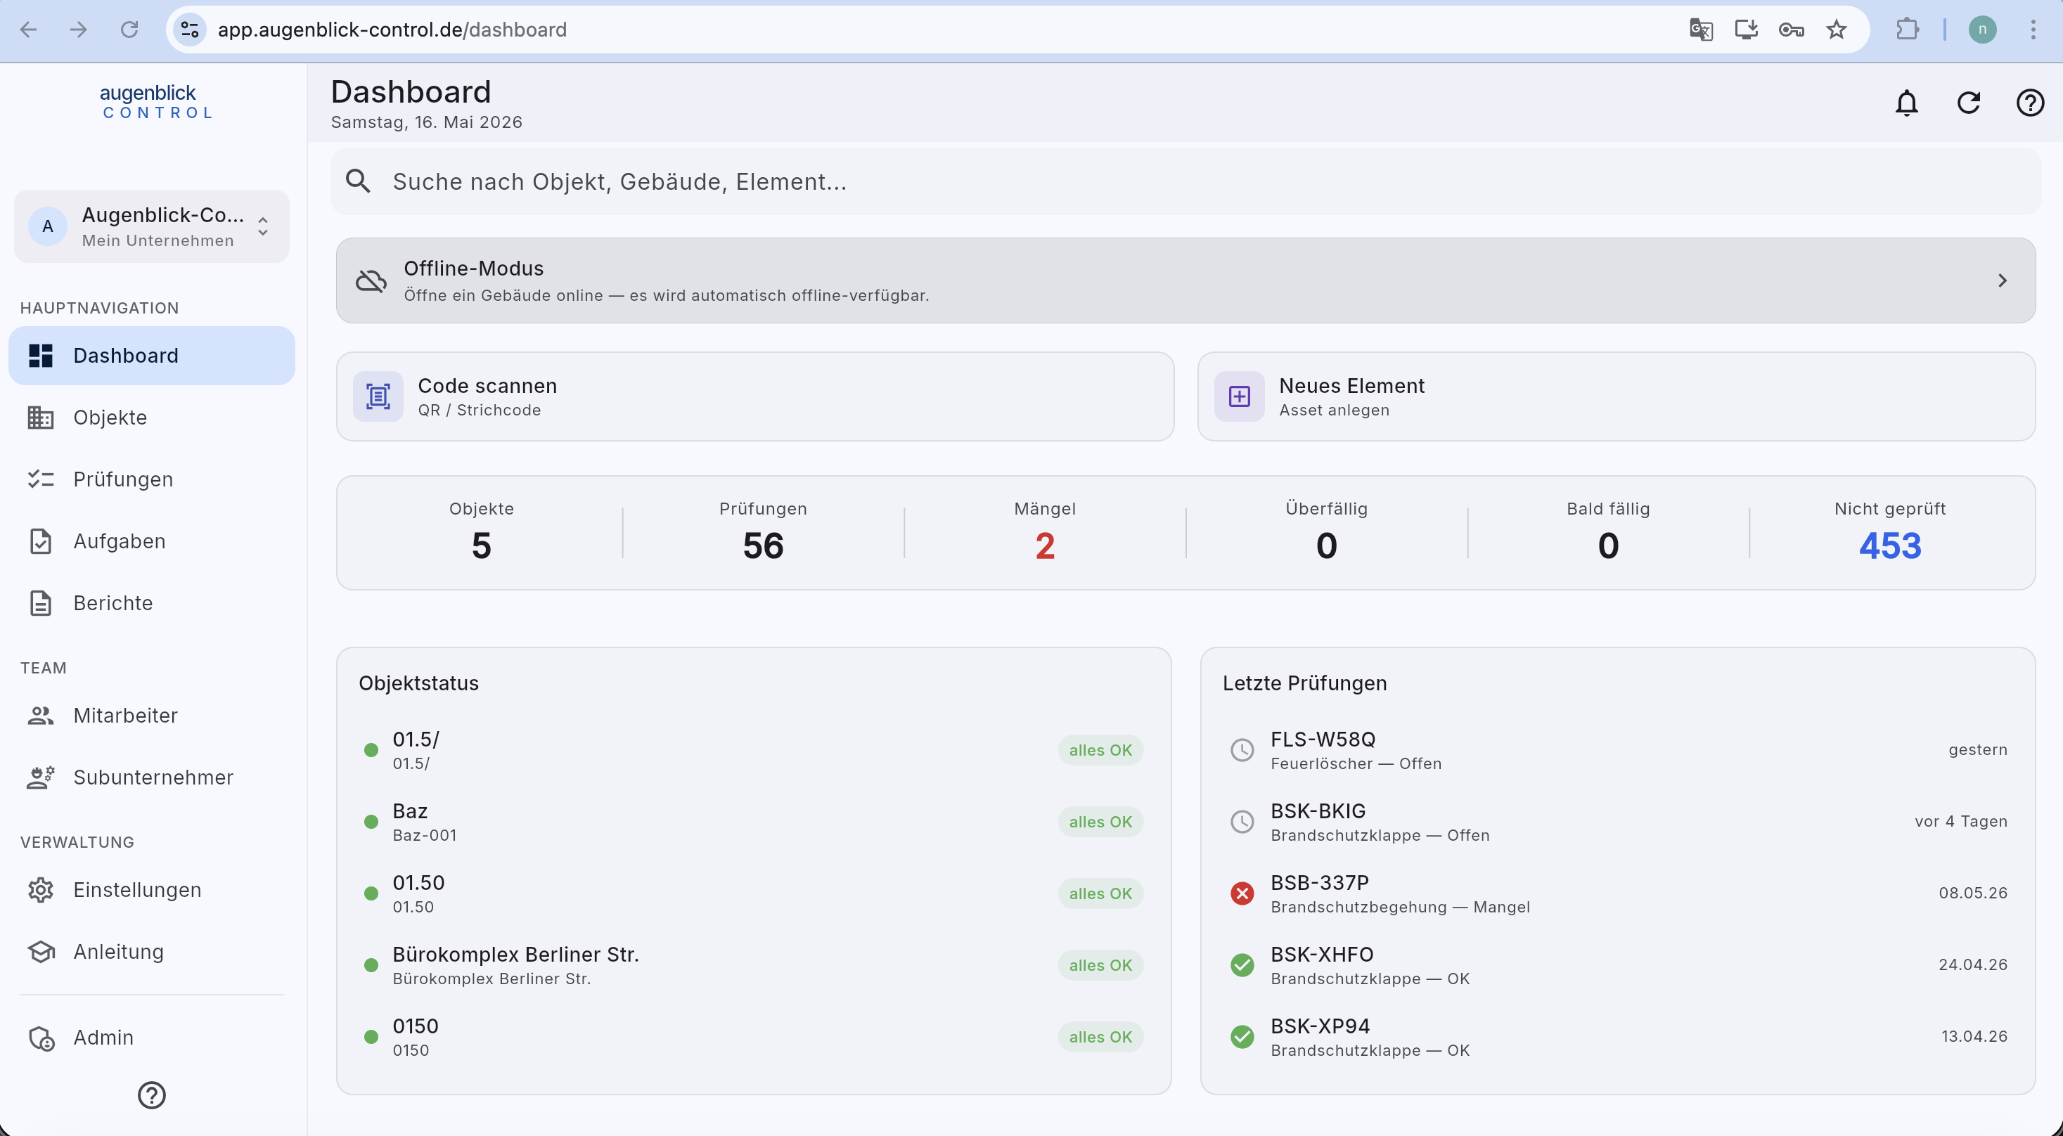2063x1136 pixels.
Task: Click the Prüfungen count 56
Action: click(x=762, y=546)
